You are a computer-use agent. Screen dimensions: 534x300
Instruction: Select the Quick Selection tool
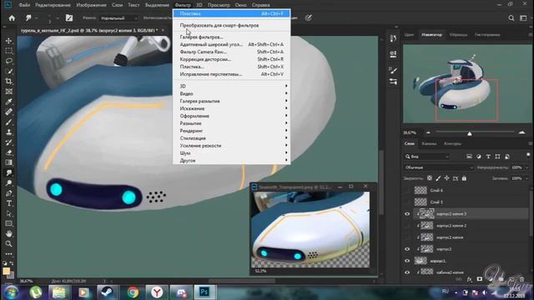pos(9,71)
